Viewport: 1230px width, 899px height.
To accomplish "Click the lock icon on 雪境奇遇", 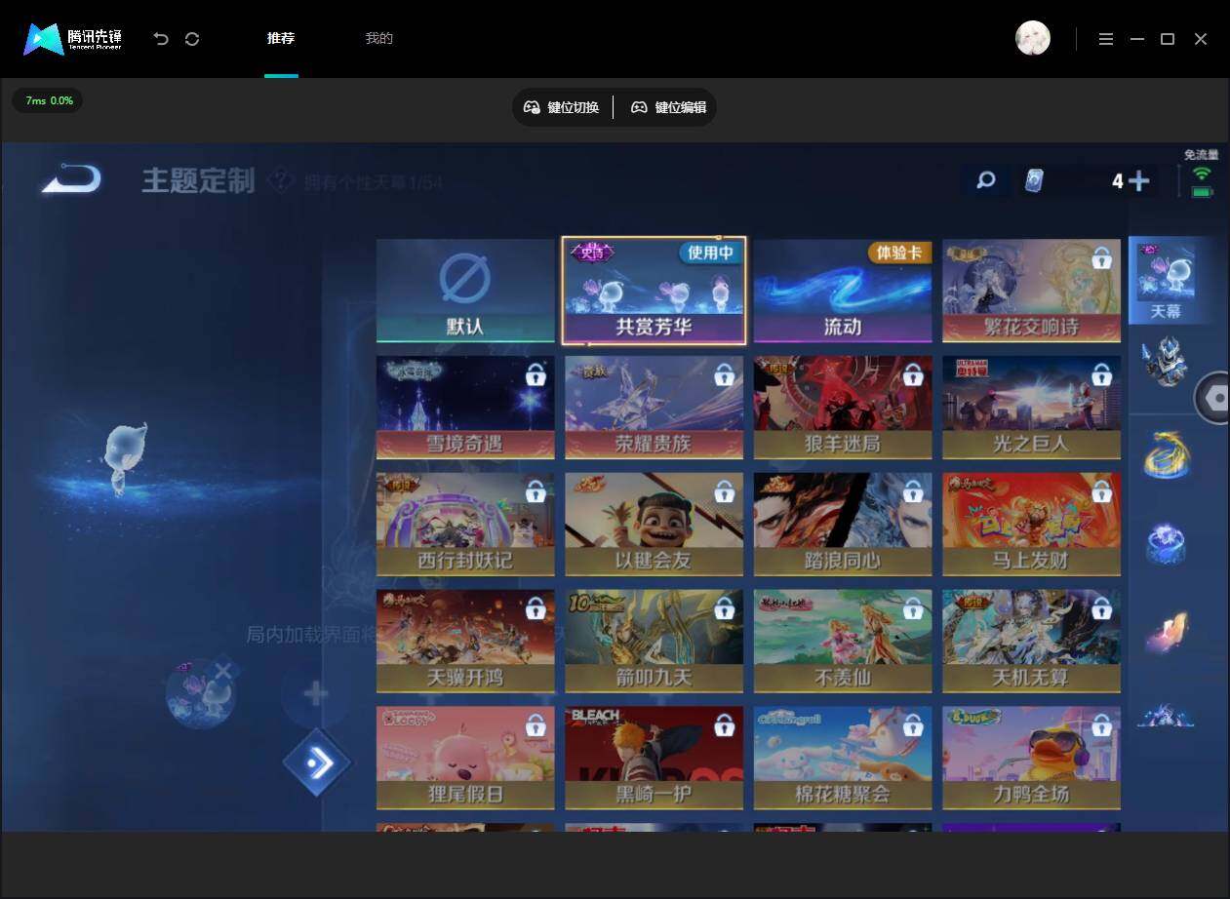I will 536,374.
